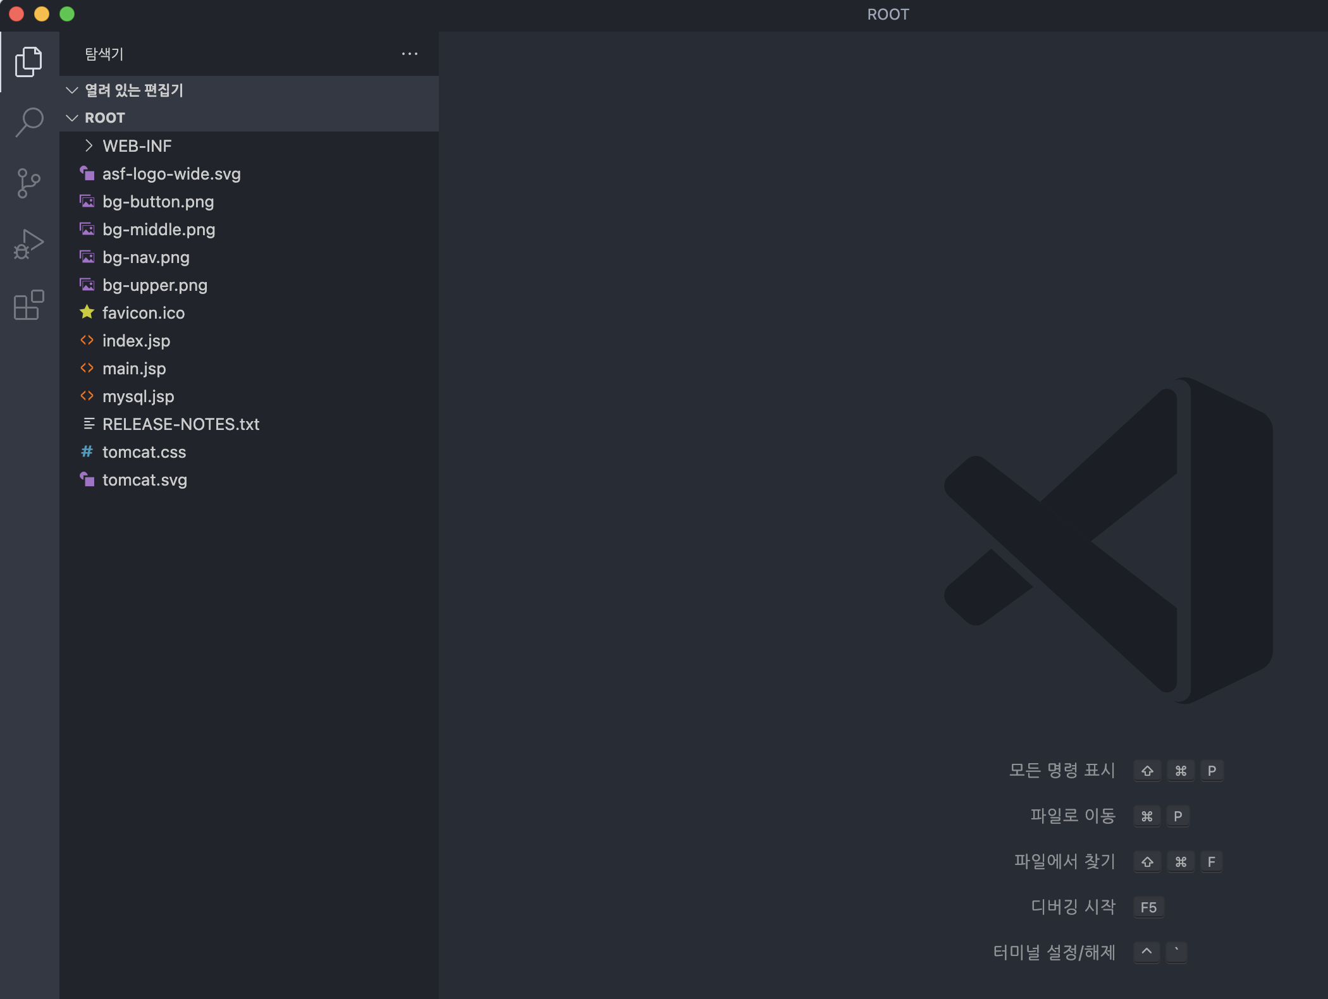Open the Explorer view in activity bar
The width and height of the screenshot is (1328, 999).
click(x=29, y=62)
